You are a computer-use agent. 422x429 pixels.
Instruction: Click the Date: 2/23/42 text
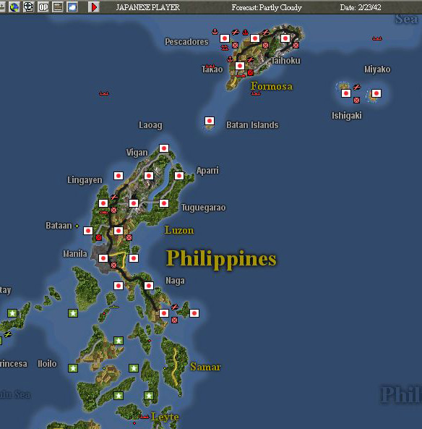coord(361,7)
